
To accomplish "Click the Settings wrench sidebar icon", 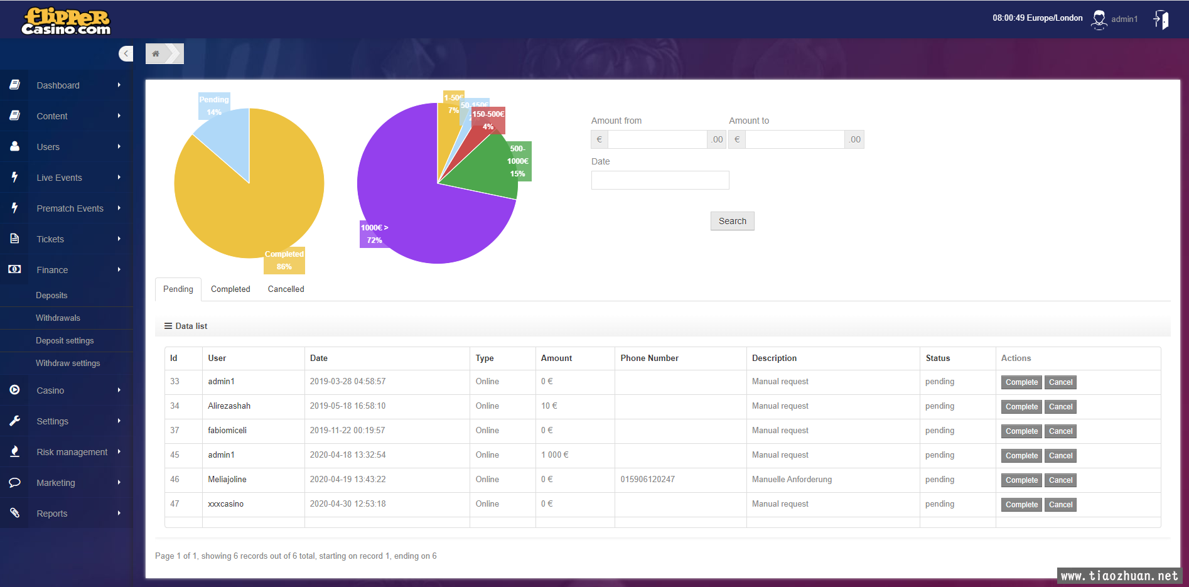I will (x=14, y=421).
